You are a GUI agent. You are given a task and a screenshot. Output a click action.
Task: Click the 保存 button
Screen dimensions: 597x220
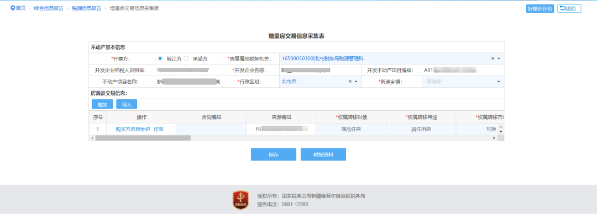(274, 154)
